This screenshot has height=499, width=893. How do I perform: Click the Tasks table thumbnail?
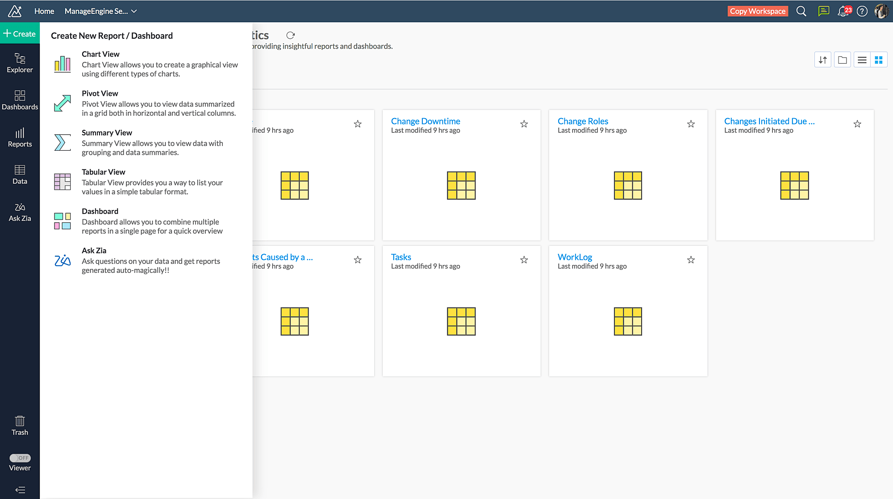coord(461,321)
